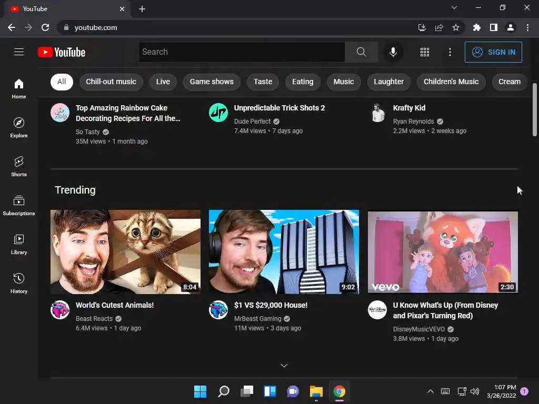Open taskbar Search
Screen dimensions: 539x404
point(223,391)
